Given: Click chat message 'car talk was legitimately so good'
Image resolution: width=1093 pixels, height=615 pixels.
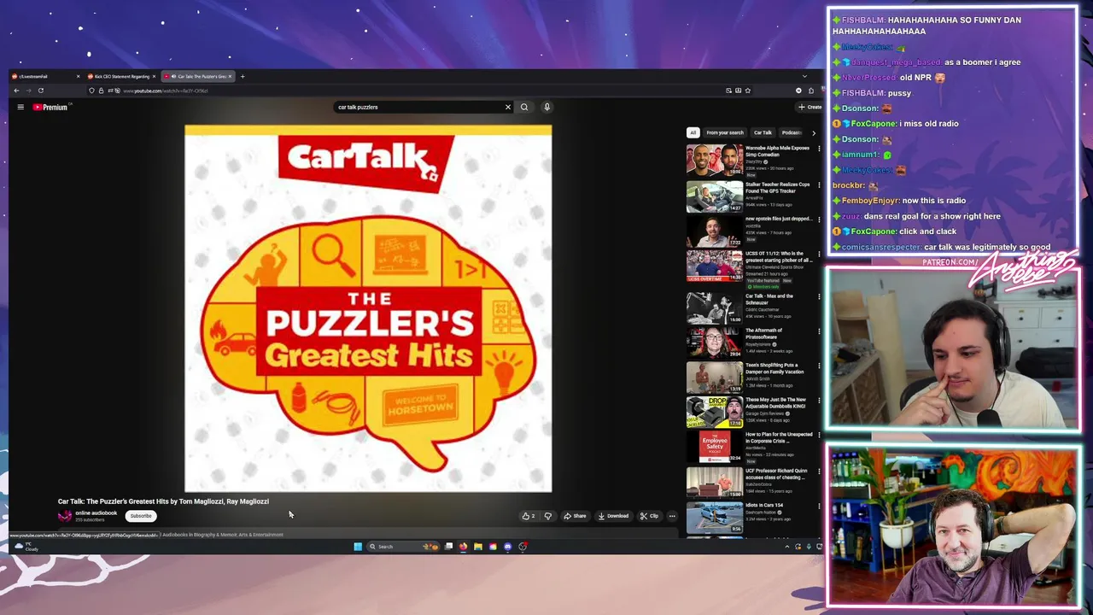Looking at the screenshot, I should click(987, 248).
